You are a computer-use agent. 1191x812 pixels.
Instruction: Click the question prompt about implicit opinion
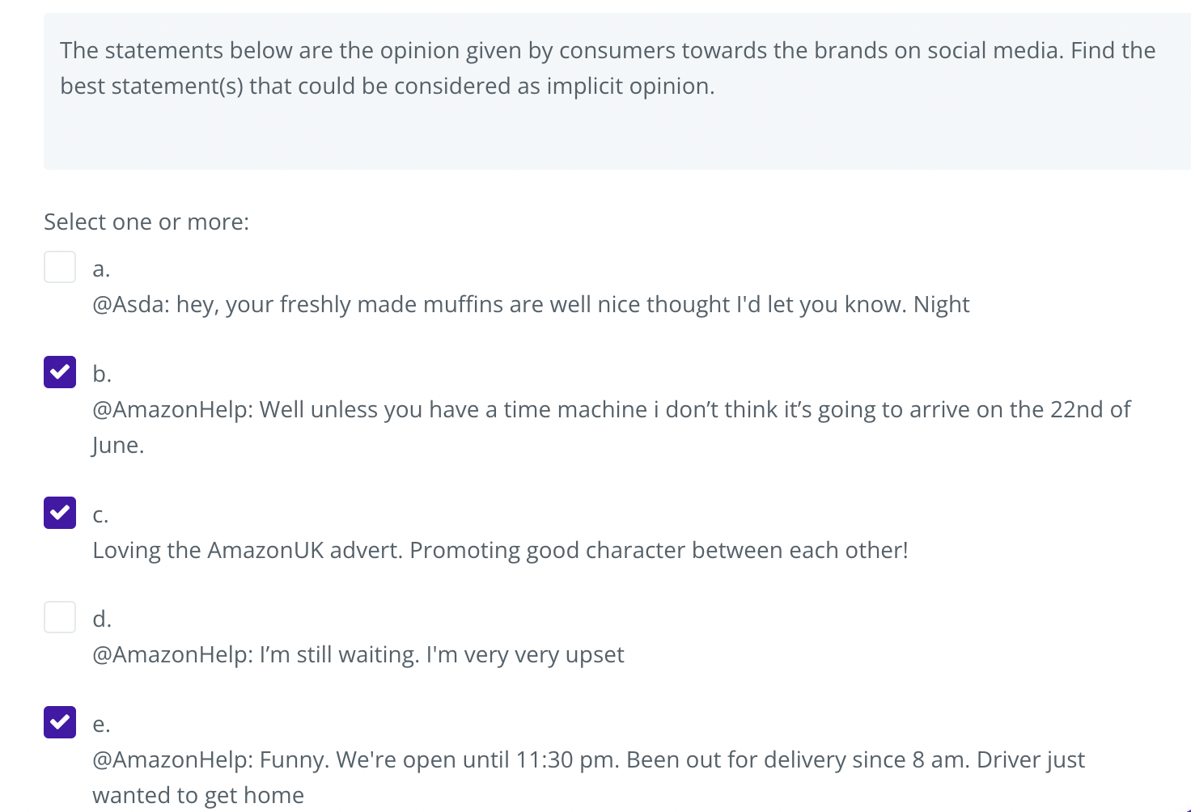click(x=607, y=68)
